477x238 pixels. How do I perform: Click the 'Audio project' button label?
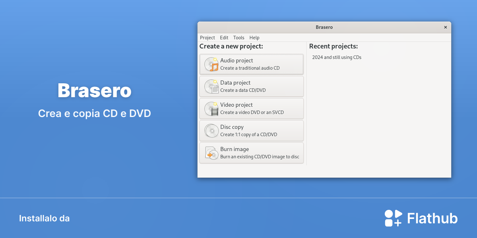click(237, 61)
